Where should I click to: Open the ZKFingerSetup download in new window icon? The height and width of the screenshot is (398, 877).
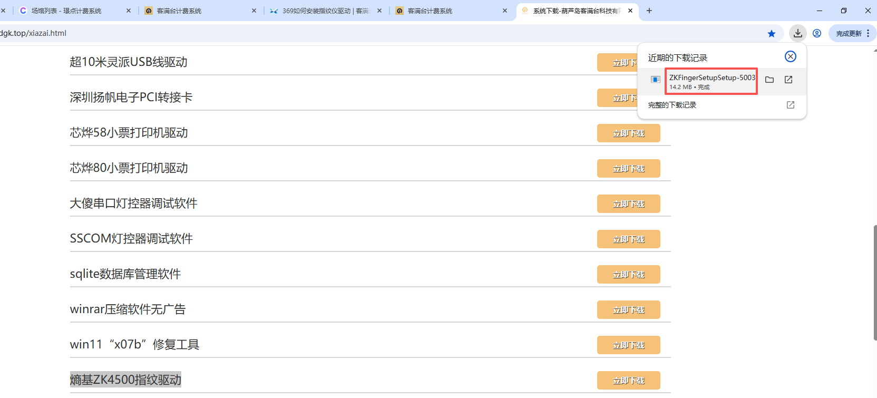pos(788,80)
